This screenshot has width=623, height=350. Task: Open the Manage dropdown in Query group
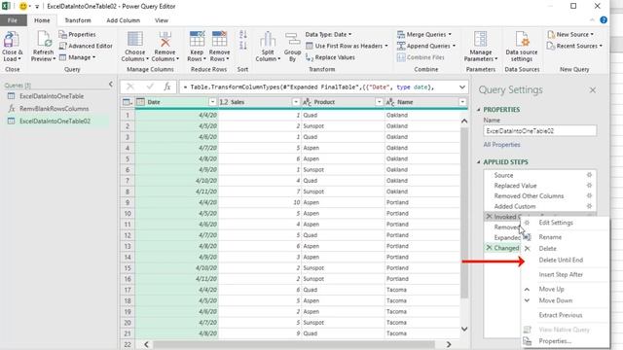click(78, 57)
